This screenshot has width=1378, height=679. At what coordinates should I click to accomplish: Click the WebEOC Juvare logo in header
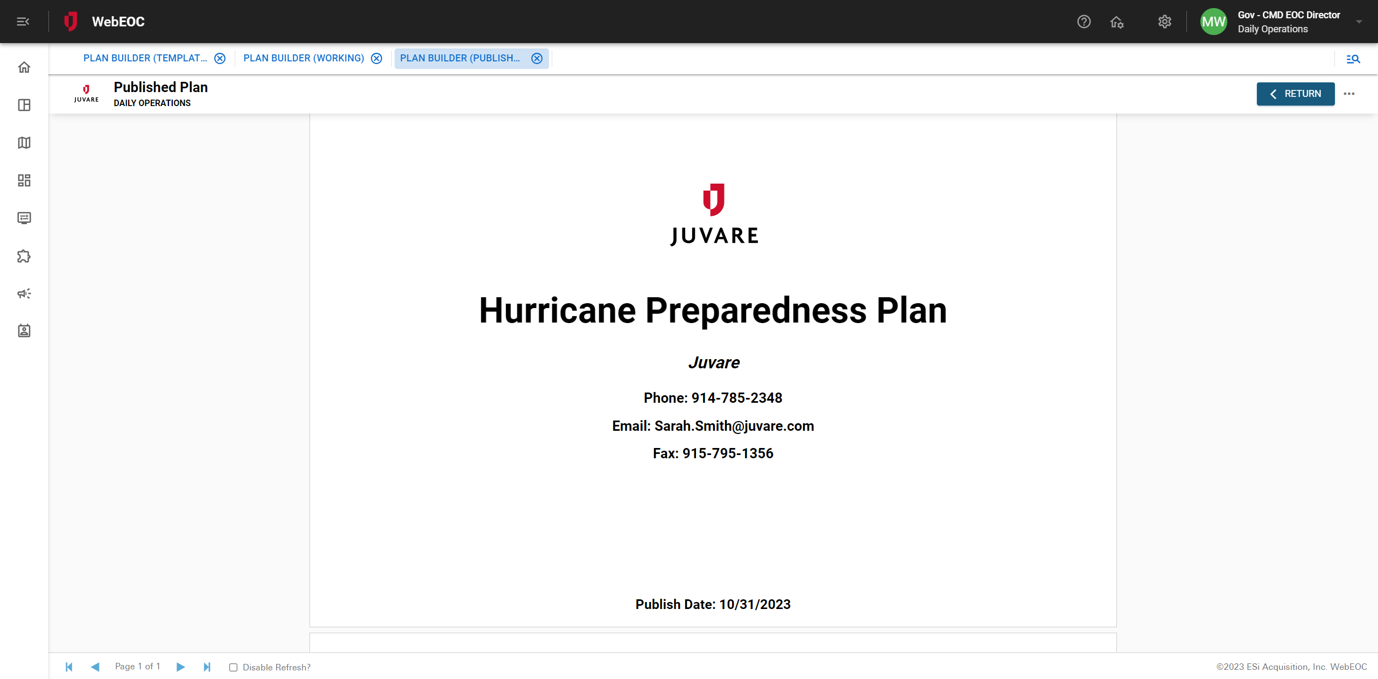71,22
